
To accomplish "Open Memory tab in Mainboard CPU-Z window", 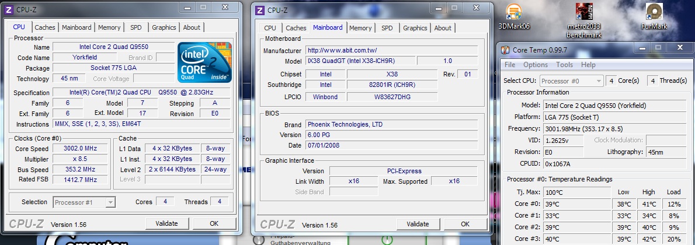I will (x=360, y=28).
